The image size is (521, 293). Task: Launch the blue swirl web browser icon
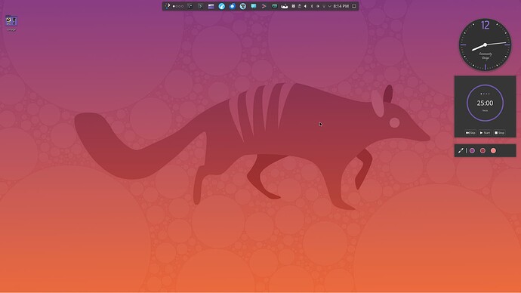pos(222,6)
